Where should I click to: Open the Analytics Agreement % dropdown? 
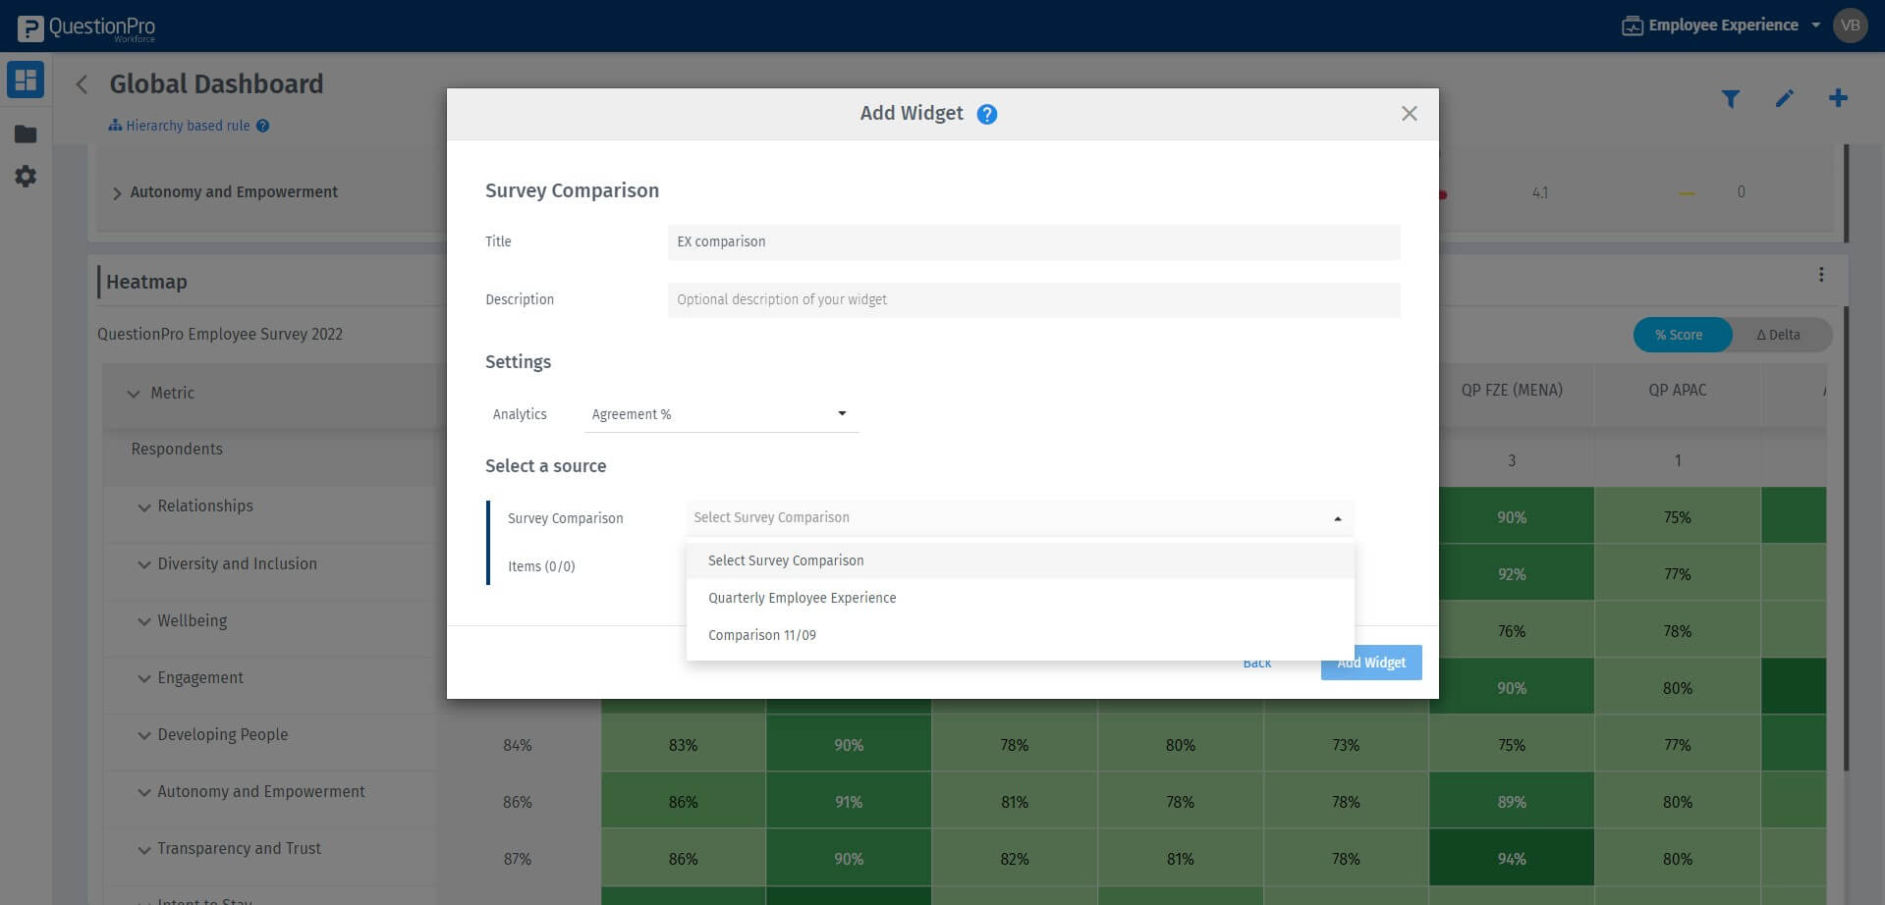(720, 414)
